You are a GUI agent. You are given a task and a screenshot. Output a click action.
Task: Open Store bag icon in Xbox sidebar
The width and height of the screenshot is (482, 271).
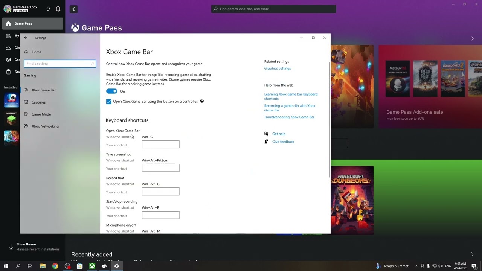point(8,72)
